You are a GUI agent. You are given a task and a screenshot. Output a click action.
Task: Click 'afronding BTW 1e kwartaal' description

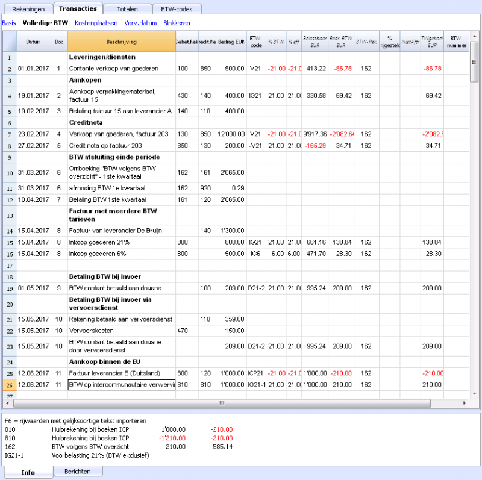(122, 188)
